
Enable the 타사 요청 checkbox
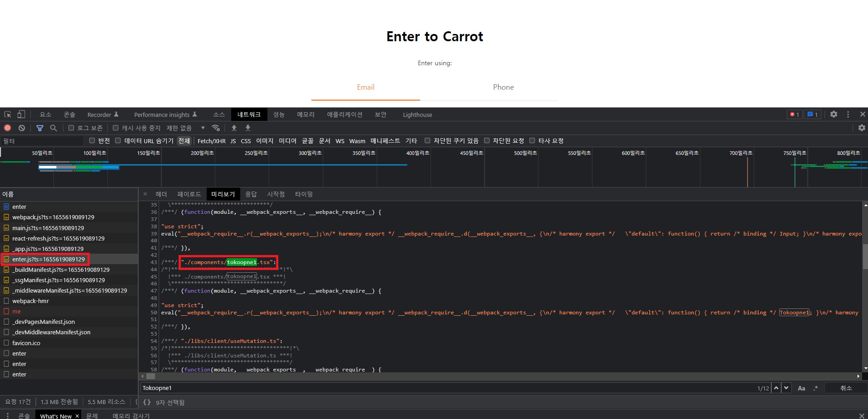tap(532, 140)
